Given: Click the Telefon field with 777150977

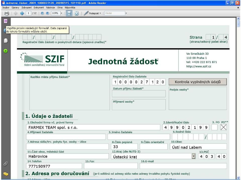Looking at the screenshot, I should pyautogui.click(x=54, y=166).
